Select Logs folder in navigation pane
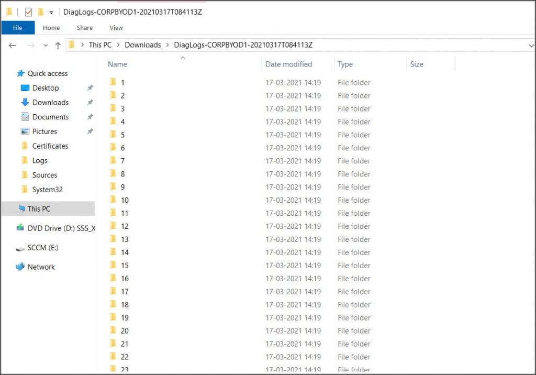The image size is (536, 375). 40,160
